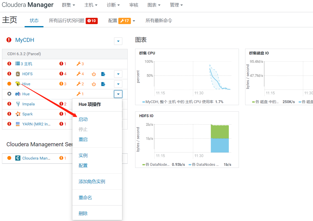Select 启动 in the Hue actions menu
Viewport: 313px width, 221px height.
point(83,119)
